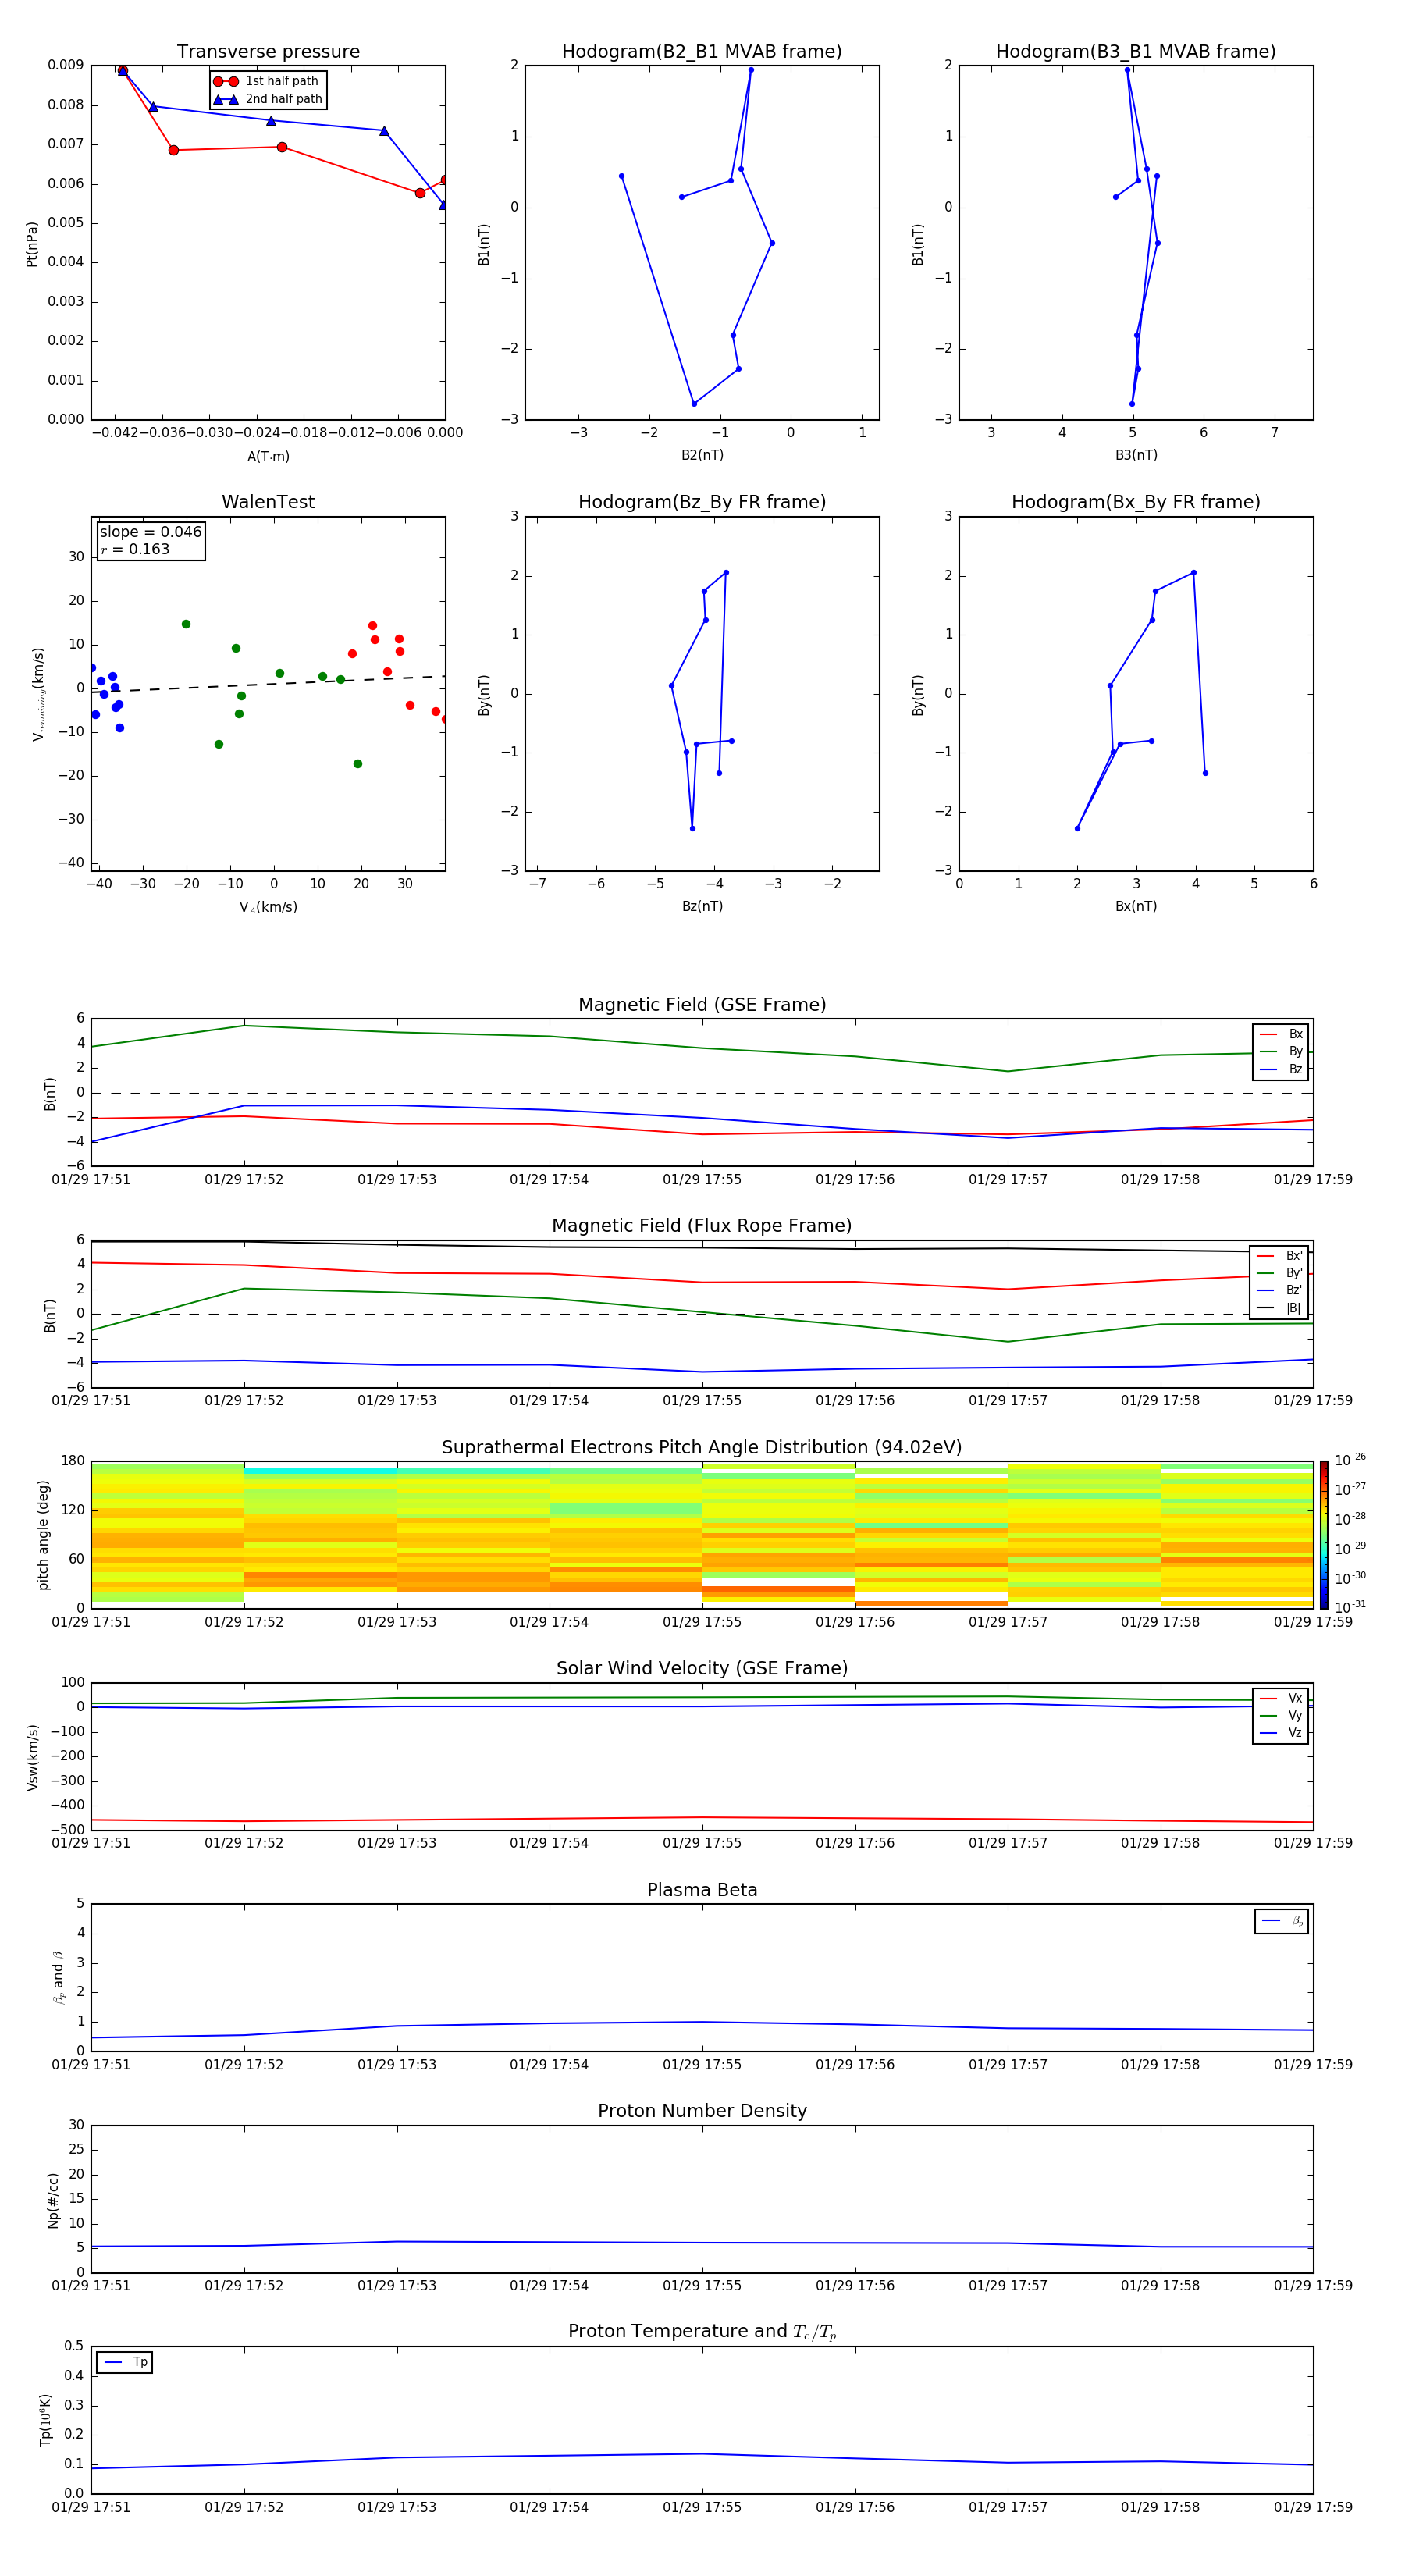1405x2576 pixels.
Task: Click the 'B3(nT)' x-axis label
Action: (1136, 455)
